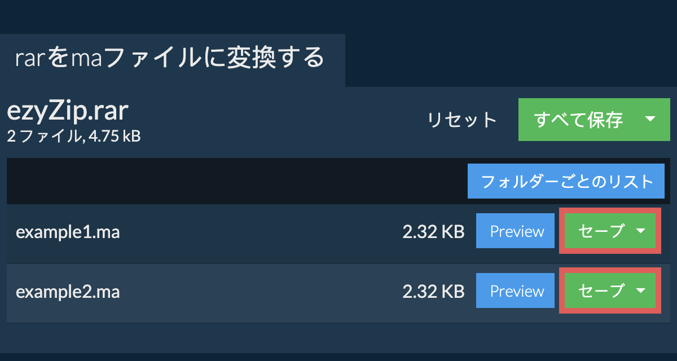The width and height of the screenshot is (677, 361).
Task: Open the save options arrow for example2.ma
Action: coord(641,290)
